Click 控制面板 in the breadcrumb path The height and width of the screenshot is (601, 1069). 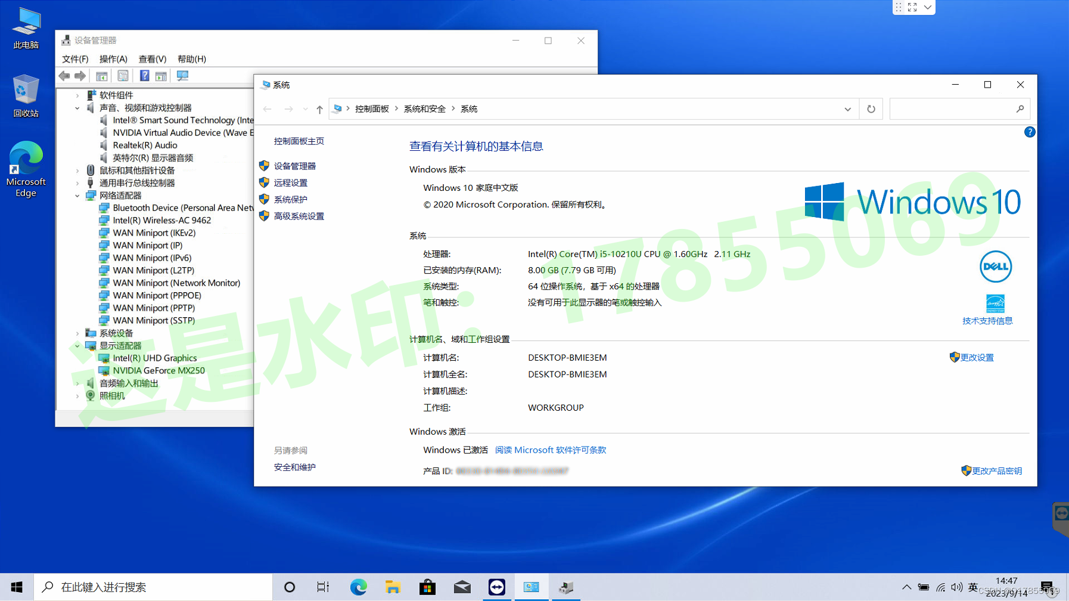click(x=372, y=109)
